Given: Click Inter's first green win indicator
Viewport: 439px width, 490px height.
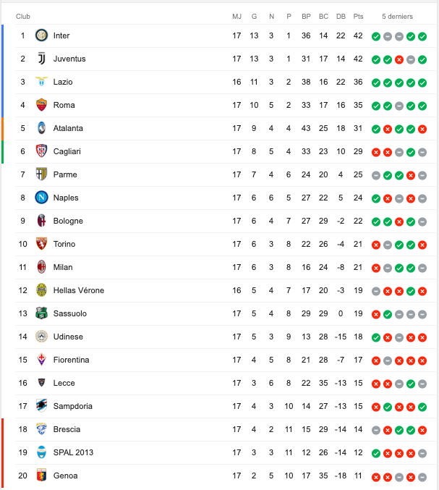Looking at the screenshot, I should [x=376, y=37].
